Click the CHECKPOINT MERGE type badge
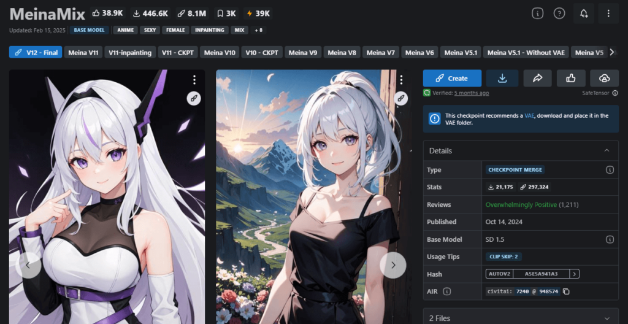Viewport: 628px width, 324px height. tap(515, 170)
